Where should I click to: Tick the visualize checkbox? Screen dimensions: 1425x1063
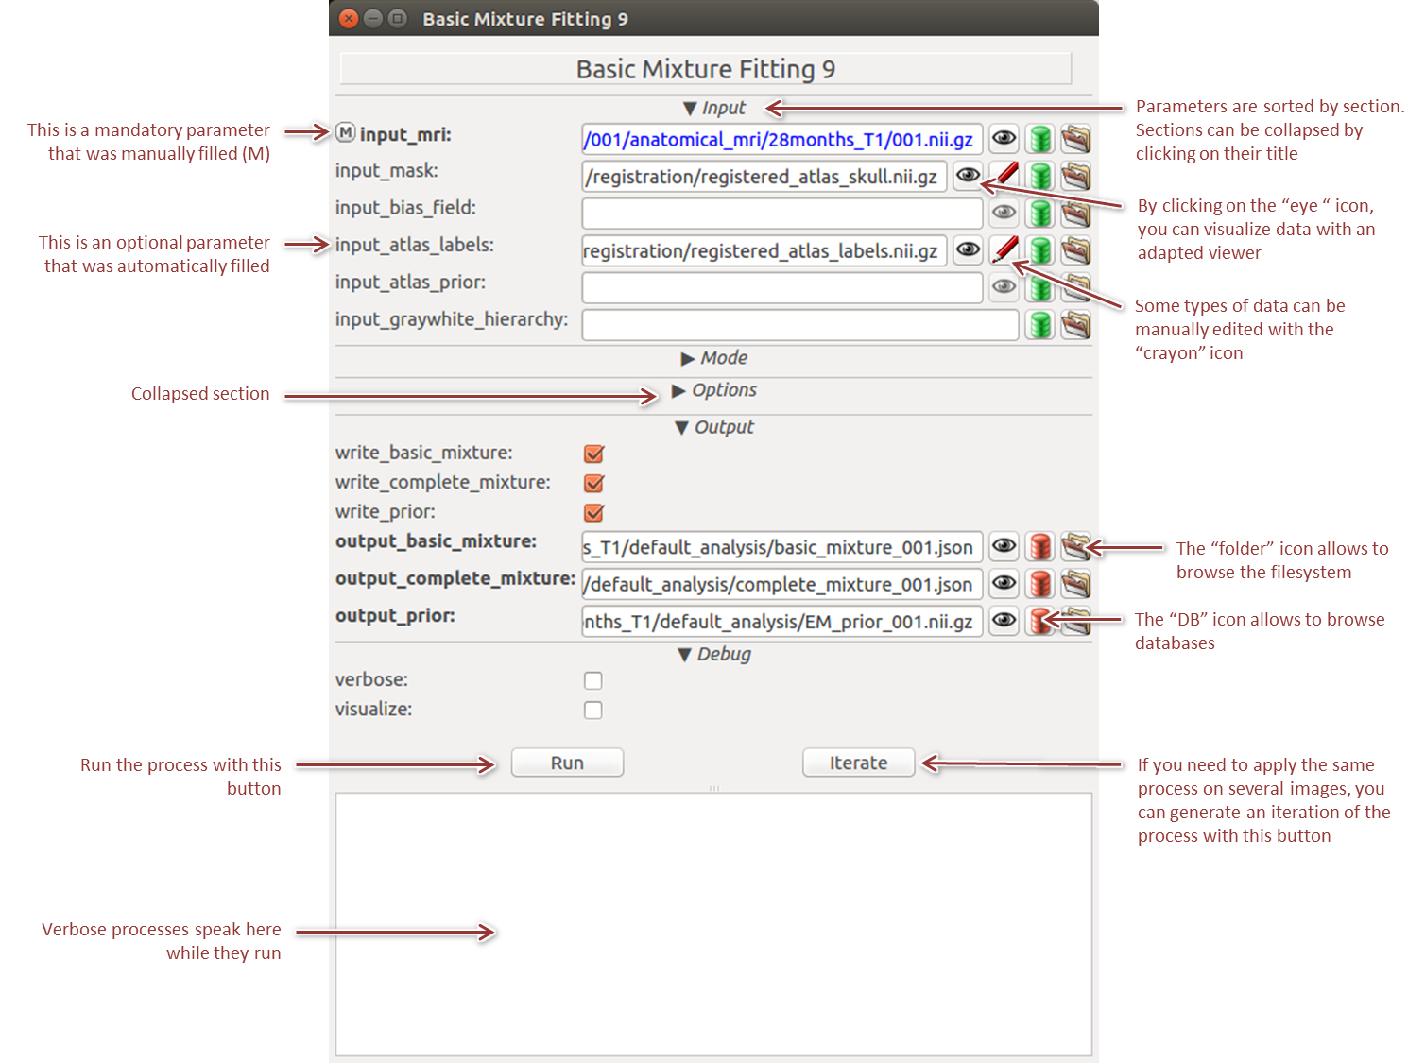(x=593, y=710)
